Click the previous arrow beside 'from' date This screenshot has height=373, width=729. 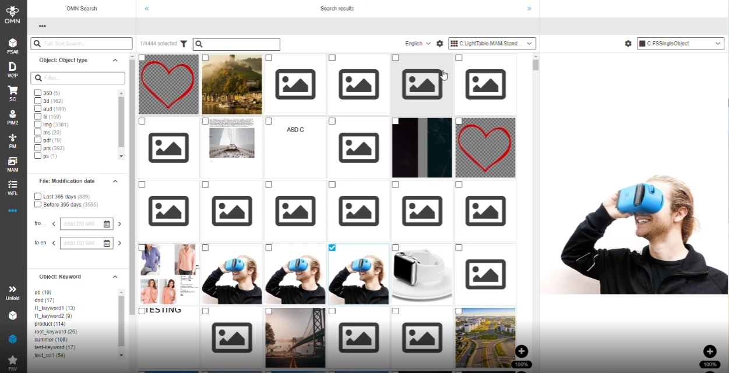pyautogui.click(x=54, y=224)
